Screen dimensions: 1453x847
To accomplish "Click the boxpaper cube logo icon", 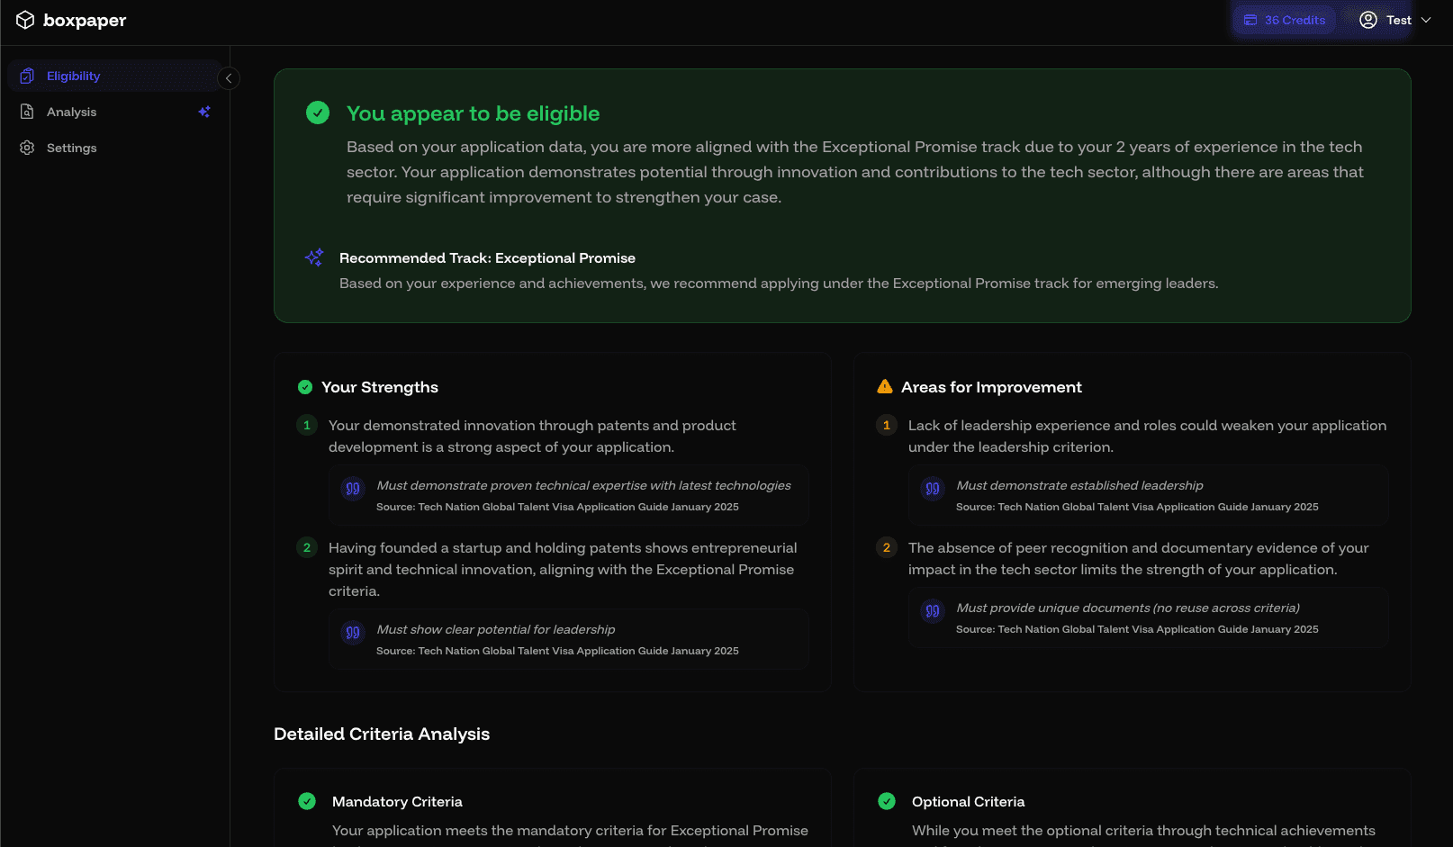I will pyautogui.click(x=25, y=20).
